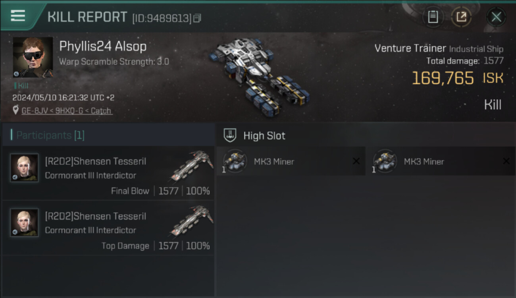Click X beside first MK3 Miner

point(356,161)
